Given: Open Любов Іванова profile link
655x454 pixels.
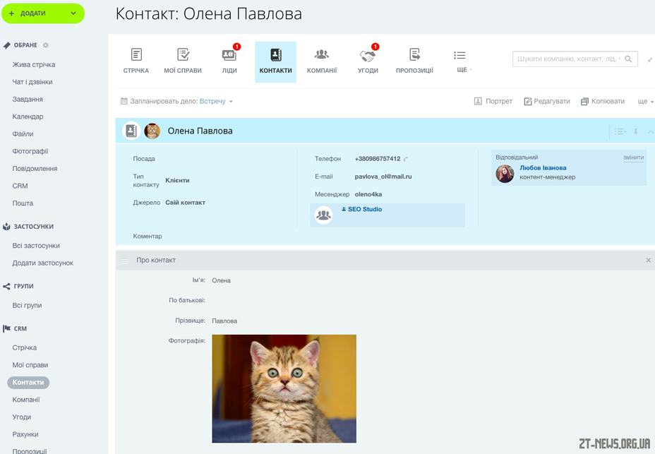Looking at the screenshot, I should [x=543, y=167].
